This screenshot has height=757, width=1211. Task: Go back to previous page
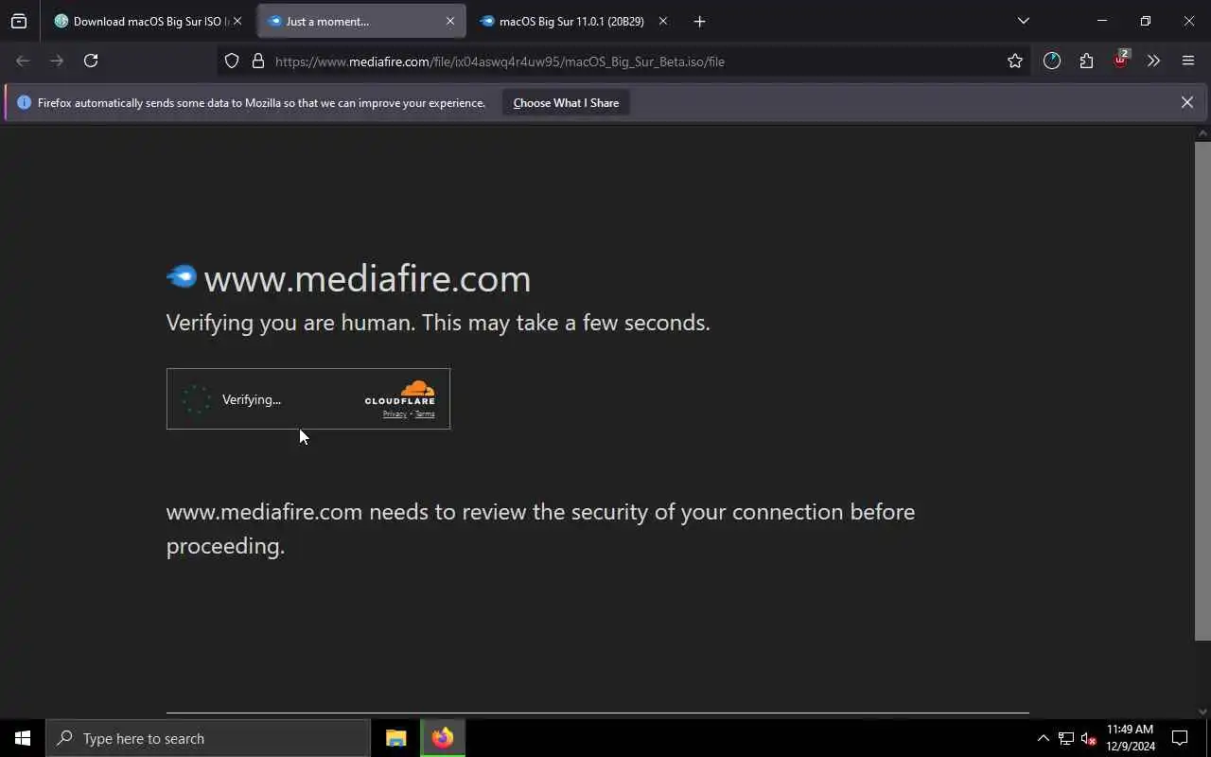click(23, 61)
